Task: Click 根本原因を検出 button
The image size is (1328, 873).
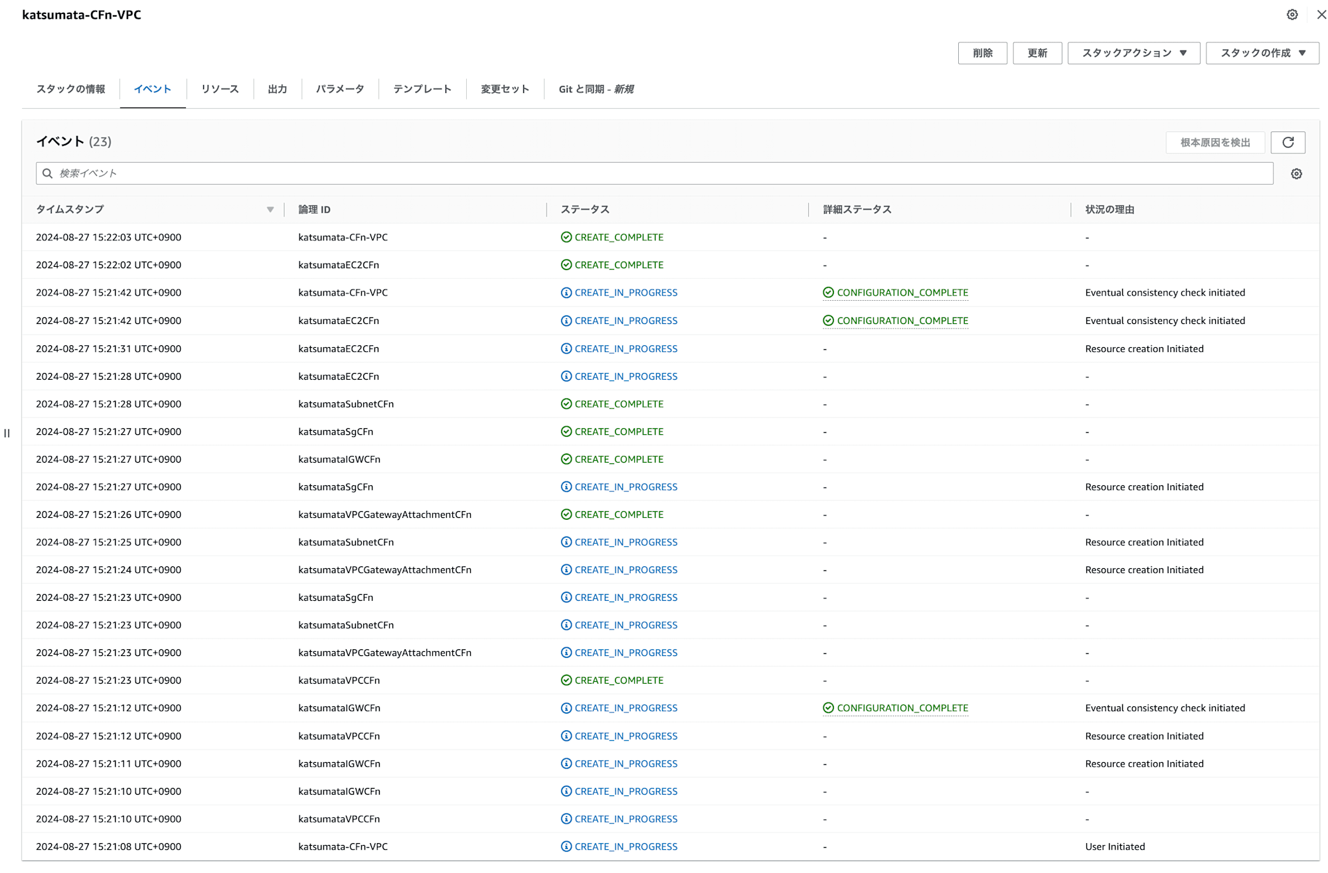Action: click(x=1215, y=142)
